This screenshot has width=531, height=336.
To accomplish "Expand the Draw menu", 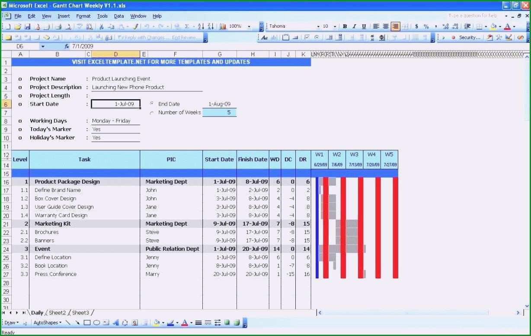I will pos(11,323).
